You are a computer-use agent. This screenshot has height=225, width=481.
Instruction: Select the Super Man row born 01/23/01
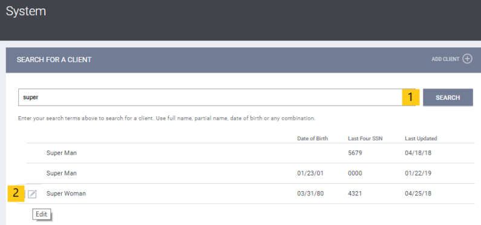(x=250, y=174)
